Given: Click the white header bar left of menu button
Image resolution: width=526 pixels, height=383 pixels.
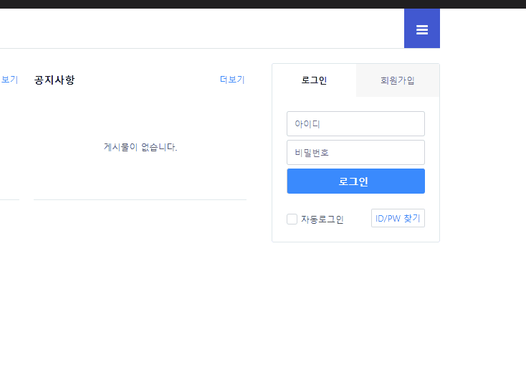Looking at the screenshot, I should pos(201,29).
